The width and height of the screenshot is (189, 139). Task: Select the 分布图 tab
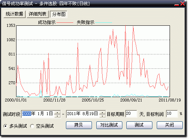click(59, 14)
